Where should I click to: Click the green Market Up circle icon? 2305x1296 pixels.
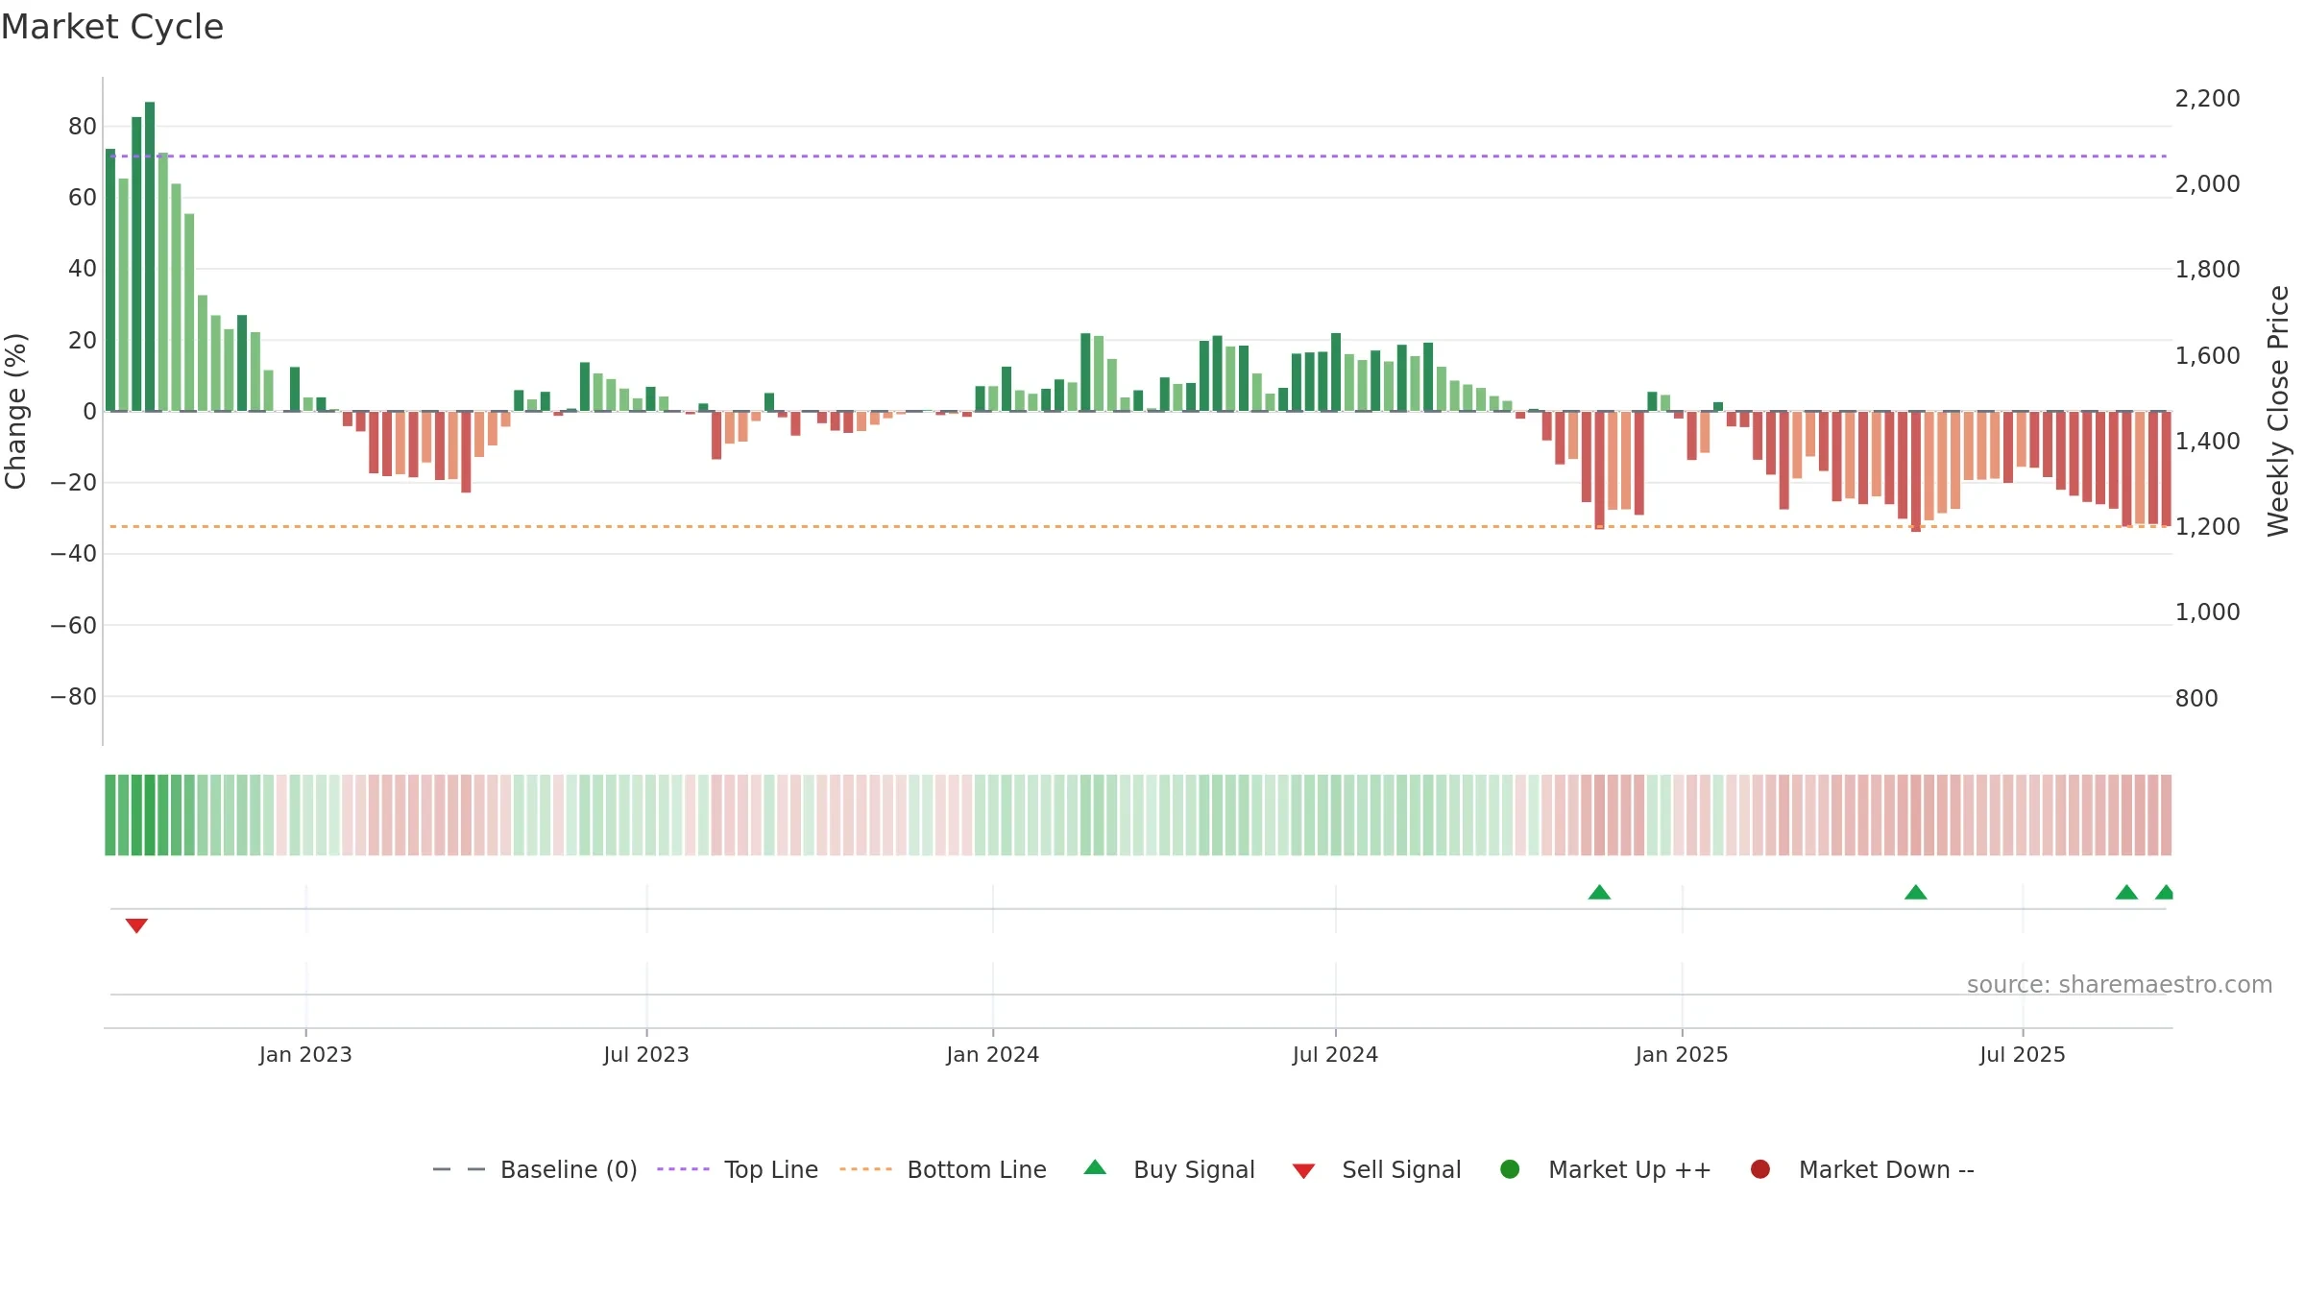(x=1510, y=1169)
